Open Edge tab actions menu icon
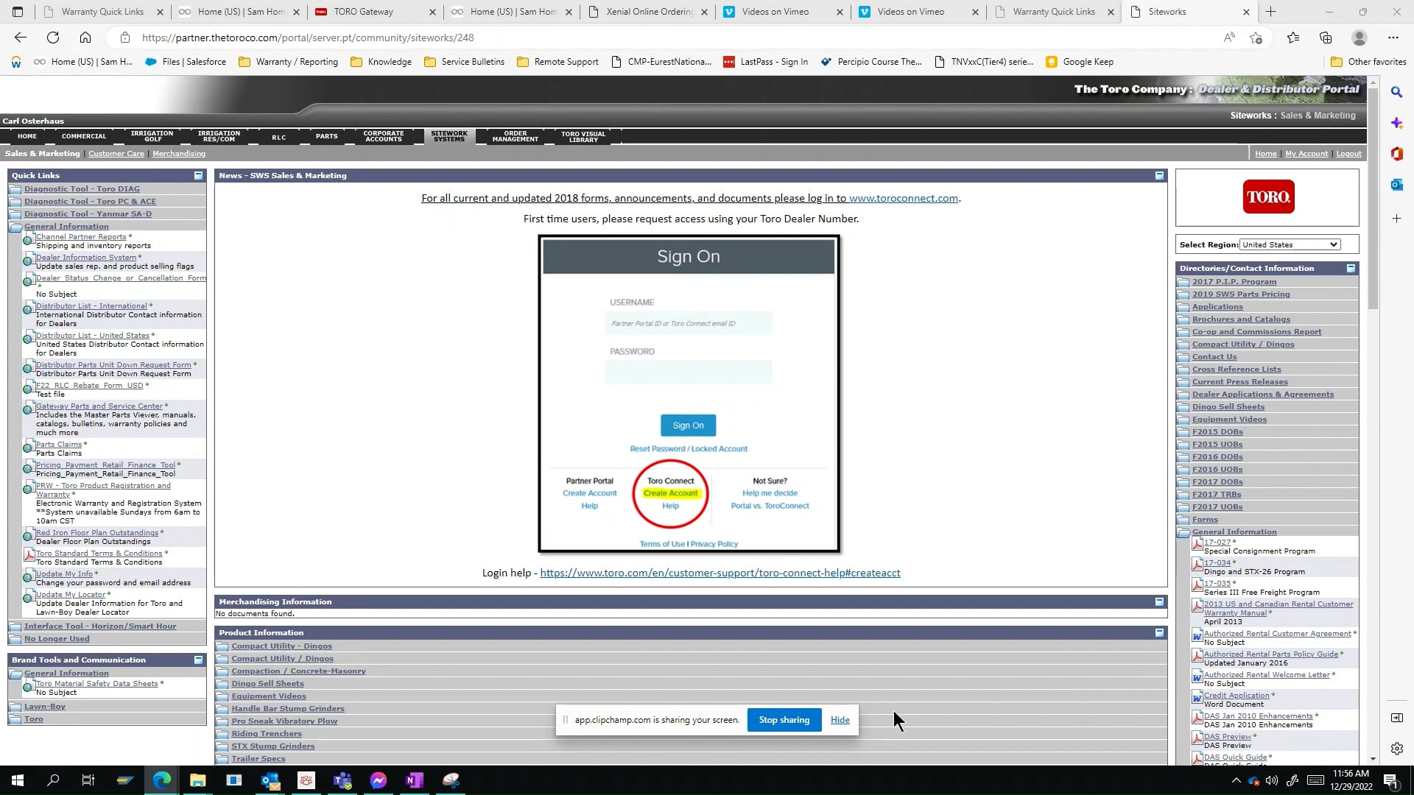Screen dimensions: 1414x795 coord(18,12)
